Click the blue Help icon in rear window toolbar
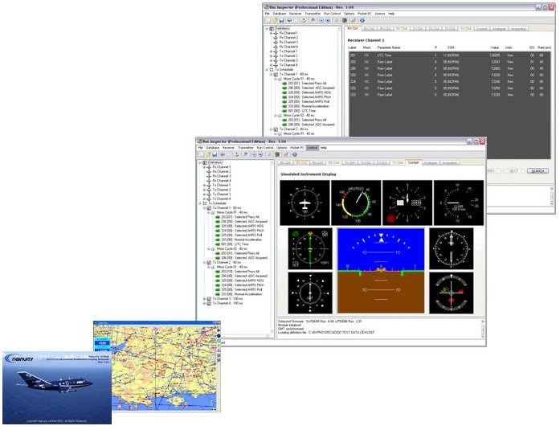This screenshot has width=560, height=430. click(x=362, y=20)
